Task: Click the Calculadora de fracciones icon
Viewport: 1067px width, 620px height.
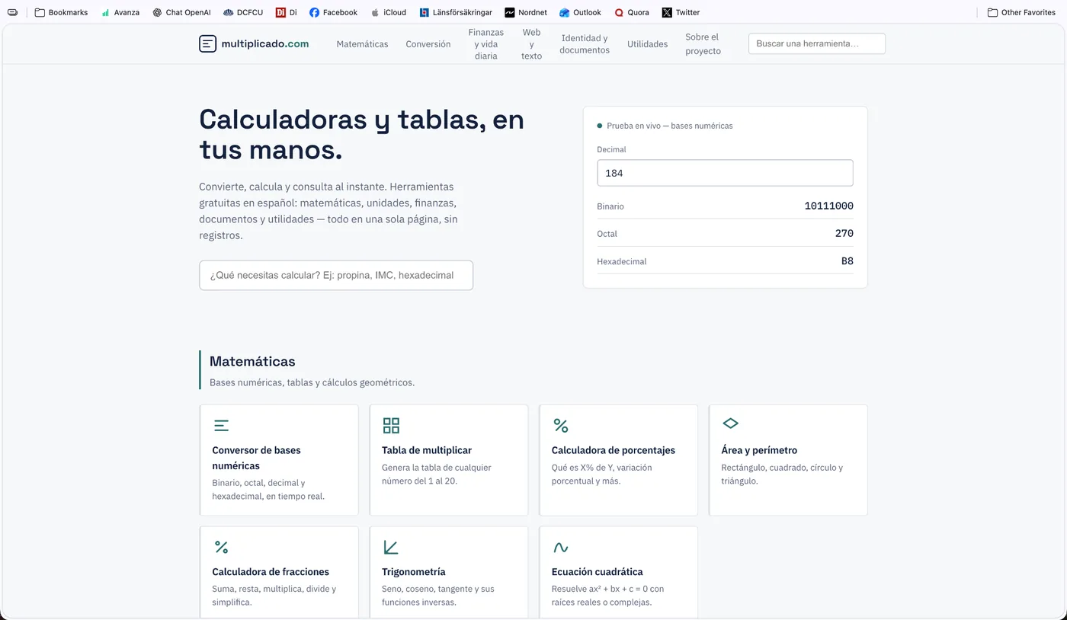Action: tap(221, 547)
